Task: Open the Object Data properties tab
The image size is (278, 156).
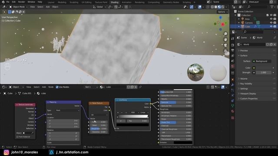Action: [x=233, y=106]
